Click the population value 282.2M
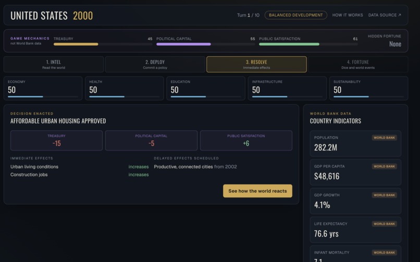This screenshot has width=420, height=262. (326, 147)
